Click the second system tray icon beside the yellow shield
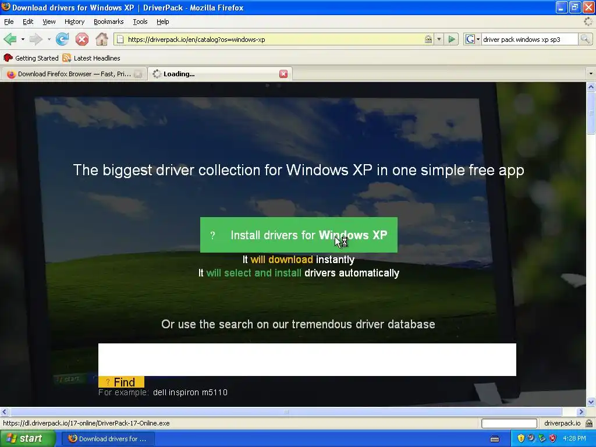596x447 pixels. click(531, 438)
